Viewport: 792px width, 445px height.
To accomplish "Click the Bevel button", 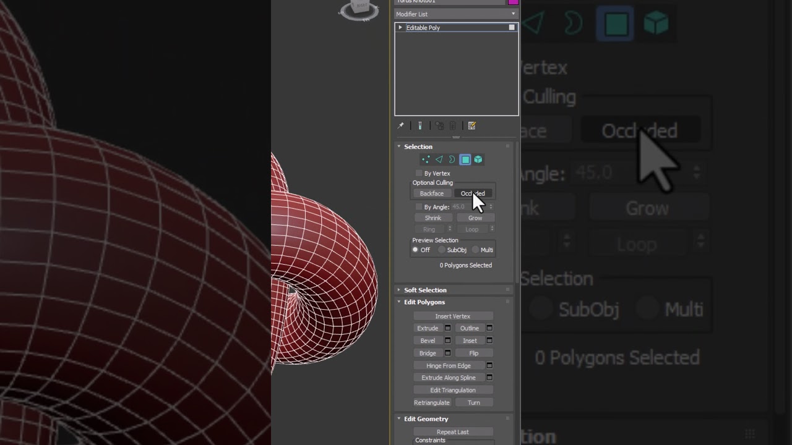I will (x=428, y=341).
